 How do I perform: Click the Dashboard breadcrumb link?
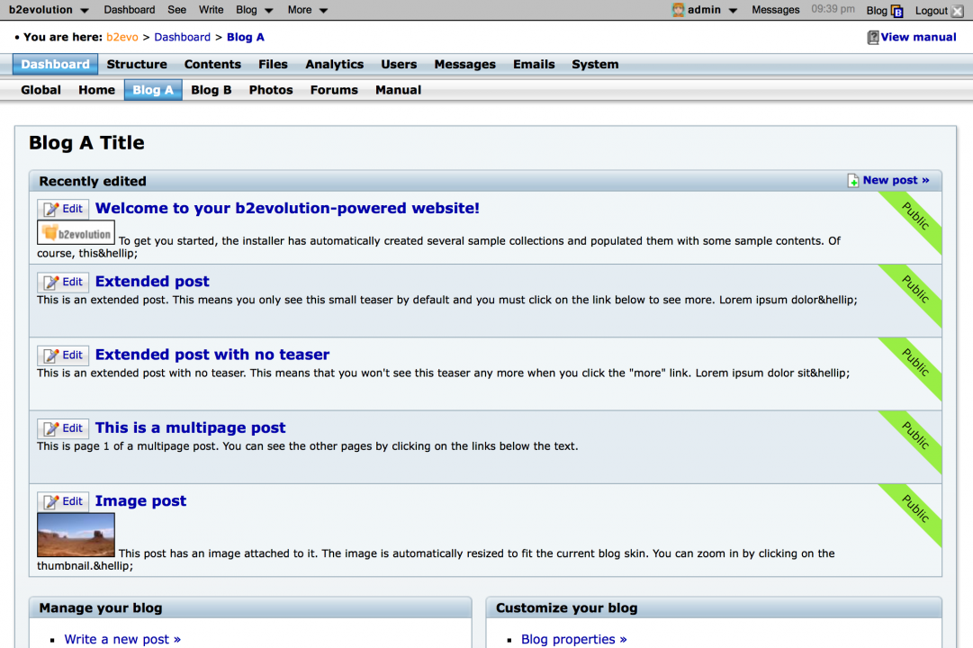(183, 37)
